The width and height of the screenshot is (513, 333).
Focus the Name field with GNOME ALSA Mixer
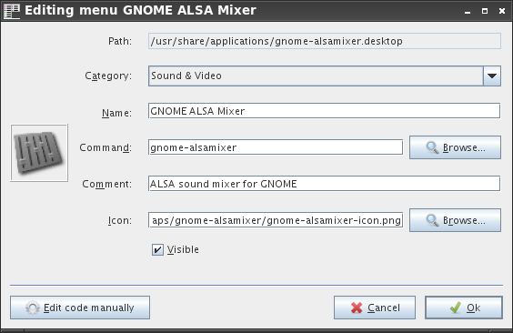point(324,111)
